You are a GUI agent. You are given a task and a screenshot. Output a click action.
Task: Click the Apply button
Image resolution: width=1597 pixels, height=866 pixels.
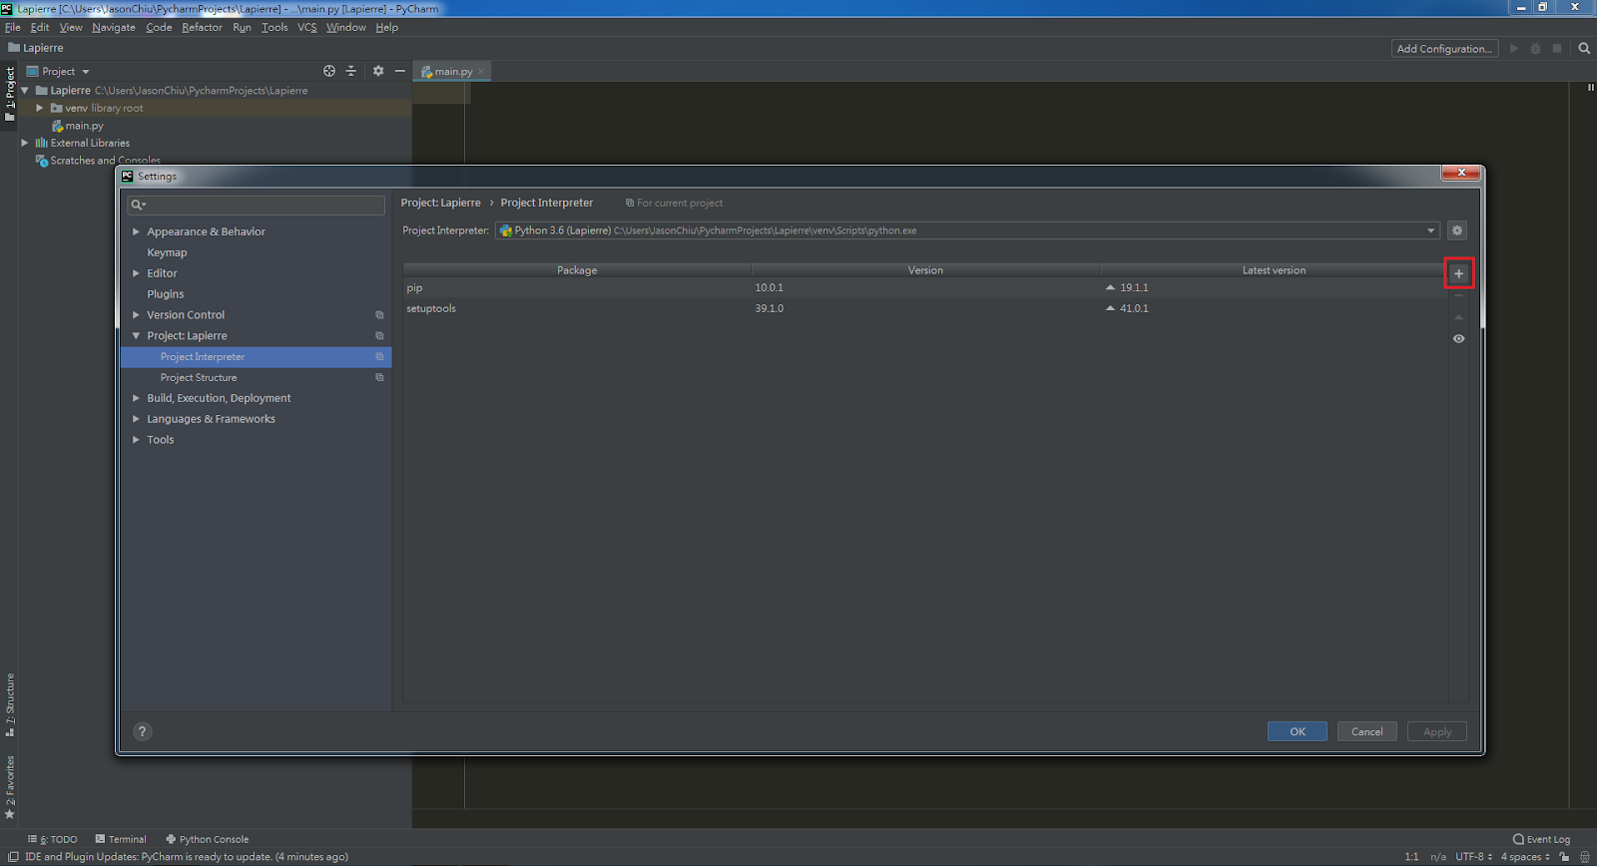click(1437, 731)
